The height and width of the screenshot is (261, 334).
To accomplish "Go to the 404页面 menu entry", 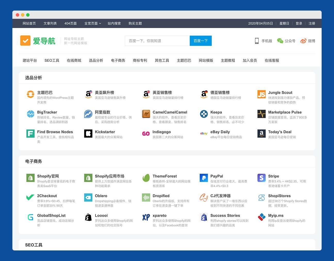I will [70, 23].
